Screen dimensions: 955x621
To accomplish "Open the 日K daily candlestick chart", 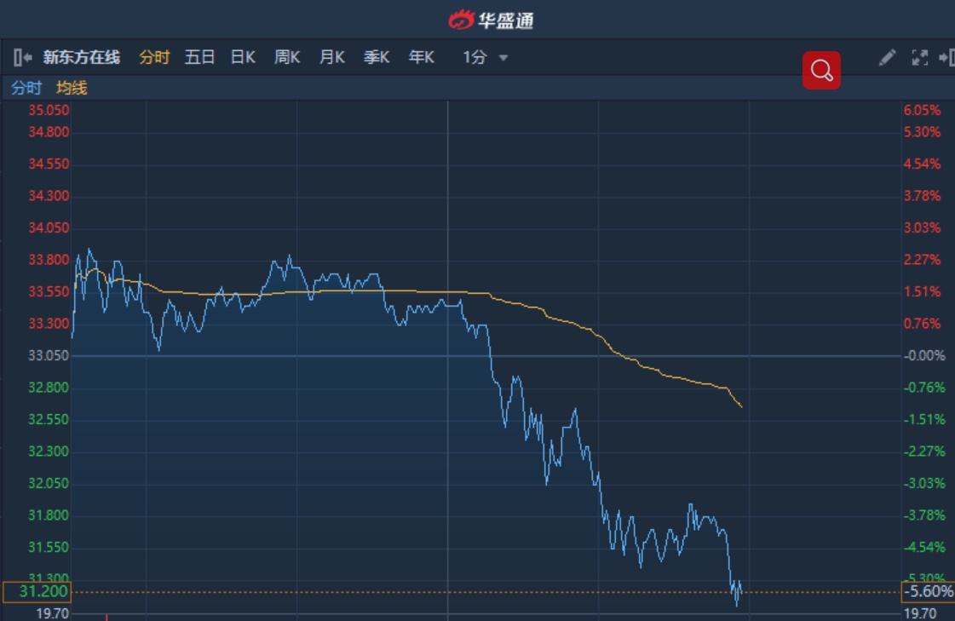I will coord(243,58).
